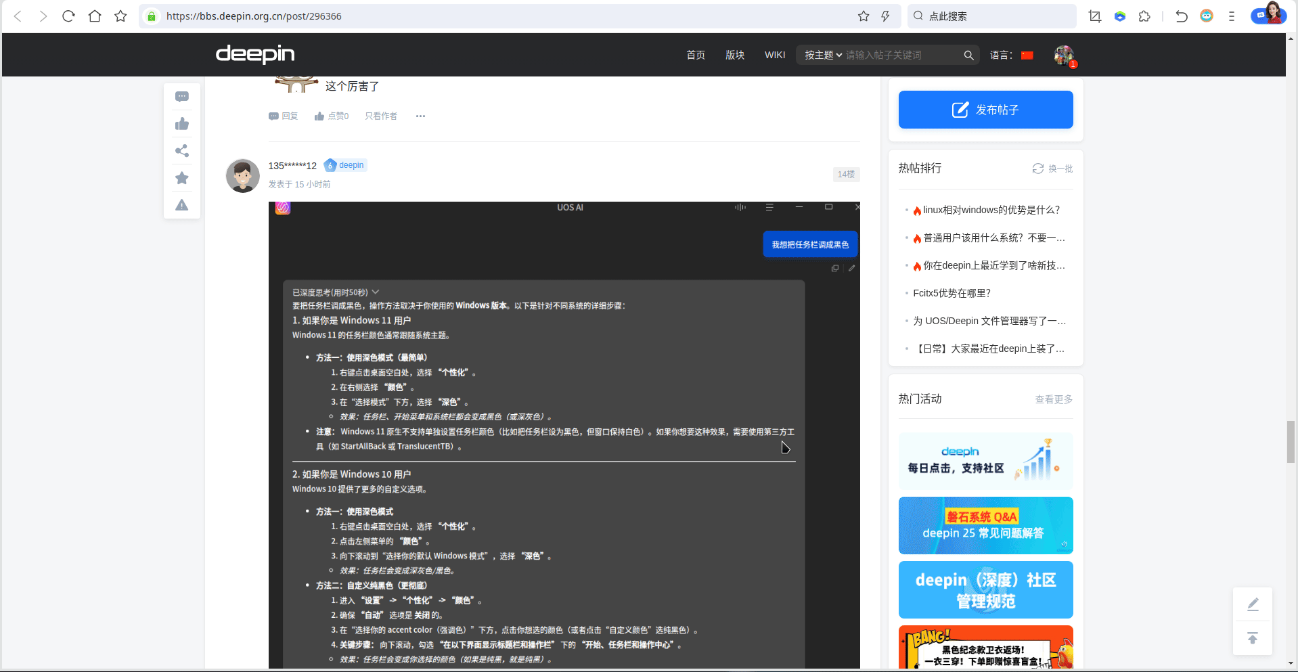The width and height of the screenshot is (1298, 672).
Task: Open the browser profile avatar
Action: tap(1268, 14)
